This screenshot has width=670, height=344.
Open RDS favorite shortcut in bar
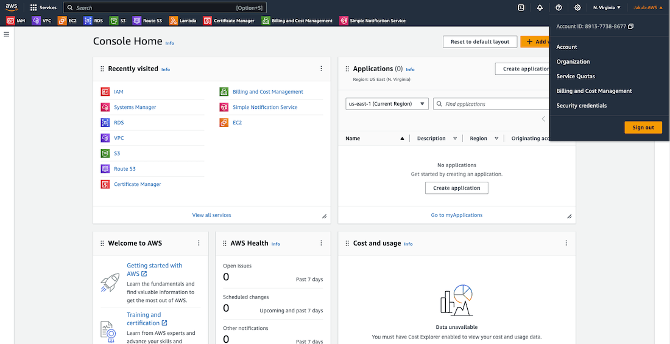(93, 21)
